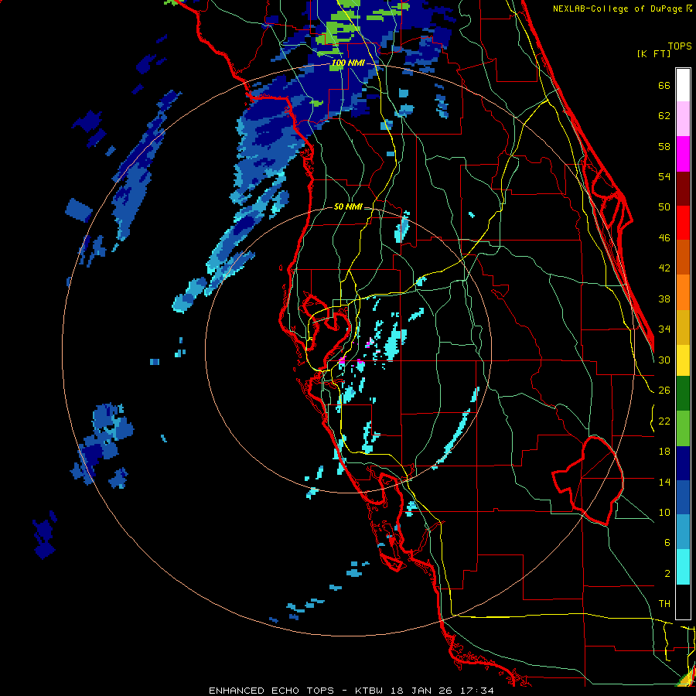Click the [K FT] units label
The width and height of the screenshot is (696, 696).
653,53
